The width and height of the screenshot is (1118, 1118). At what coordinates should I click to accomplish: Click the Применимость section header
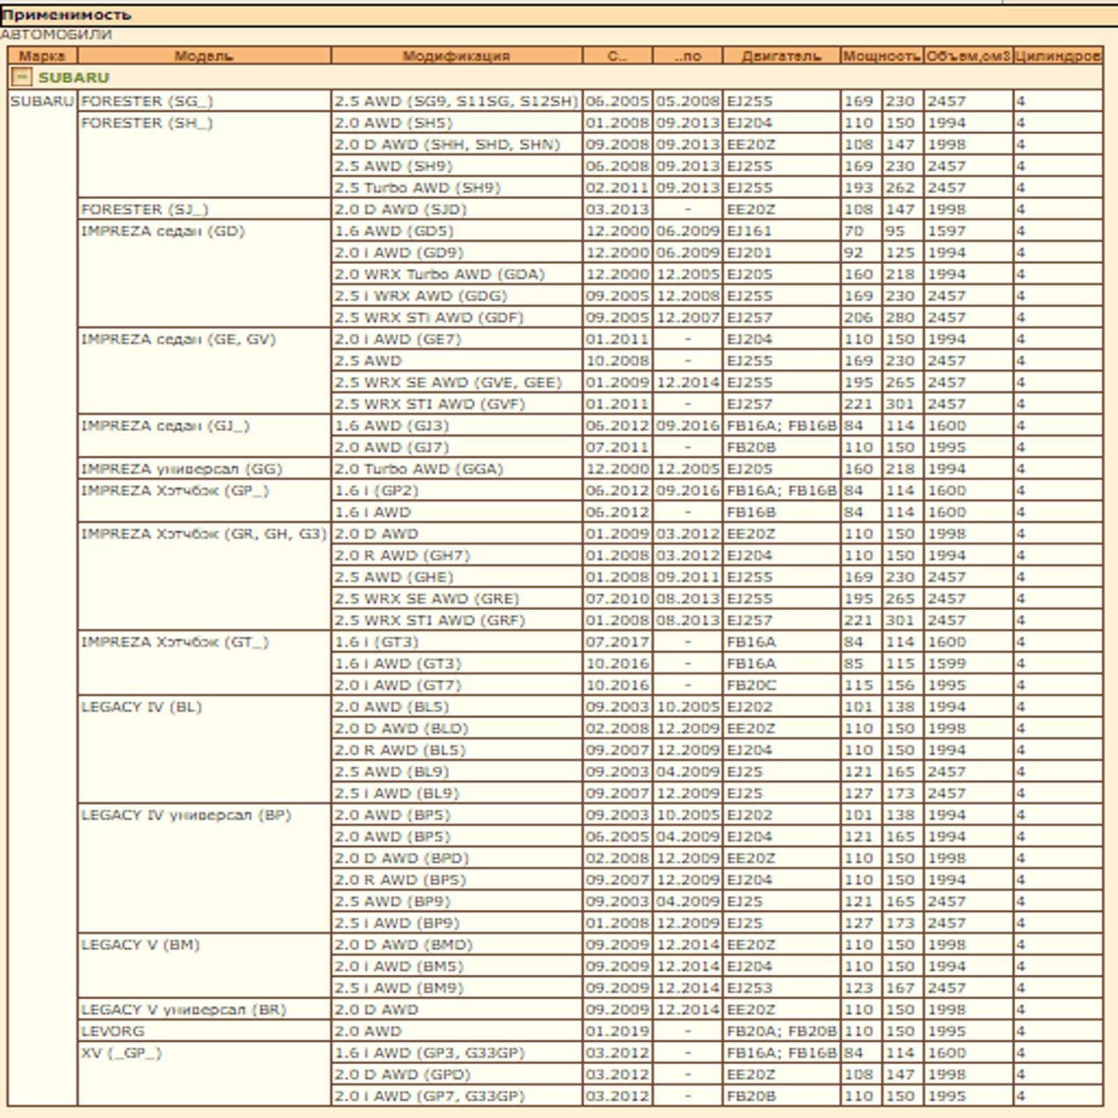(x=66, y=15)
